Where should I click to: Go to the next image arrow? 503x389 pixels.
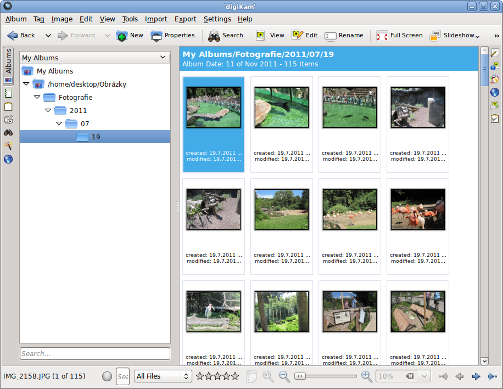476,376
